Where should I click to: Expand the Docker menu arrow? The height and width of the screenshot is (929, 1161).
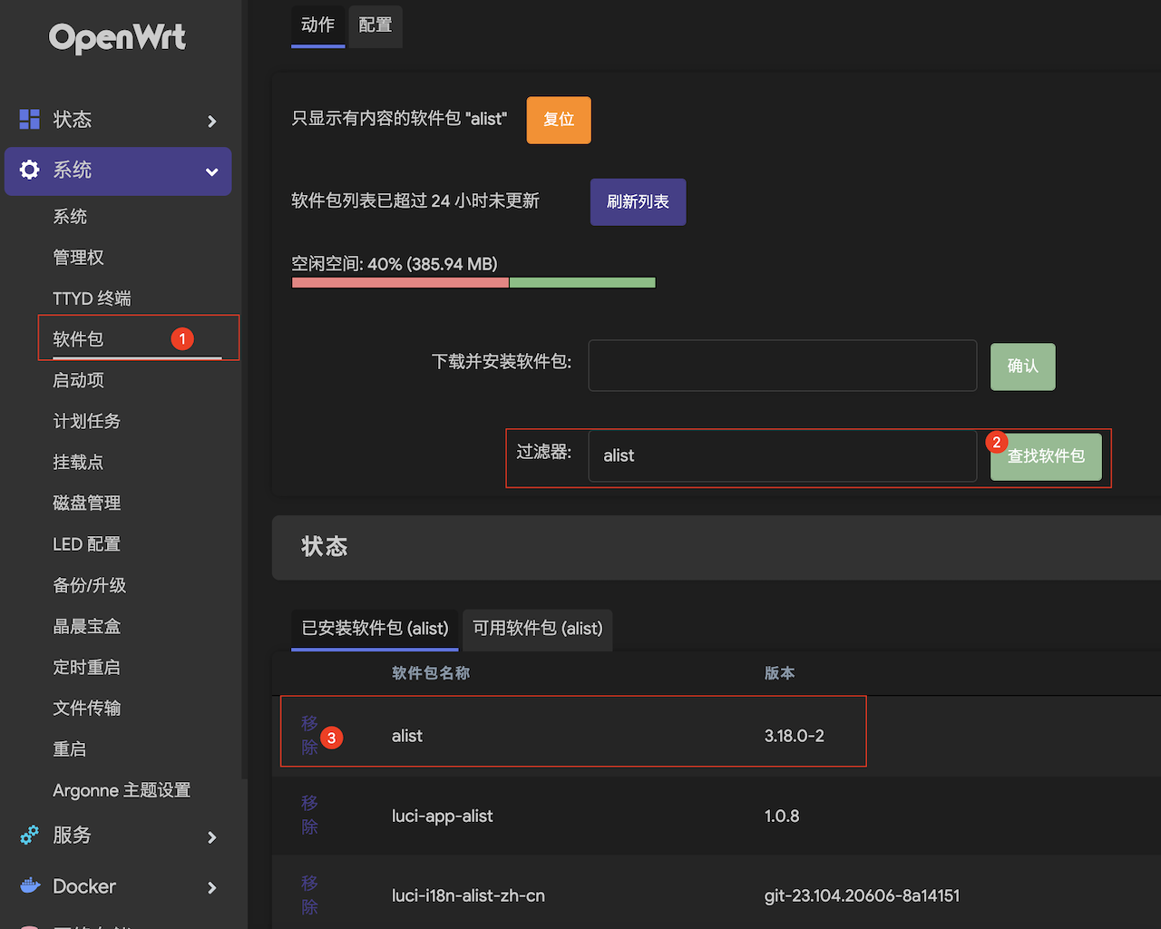(x=211, y=887)
